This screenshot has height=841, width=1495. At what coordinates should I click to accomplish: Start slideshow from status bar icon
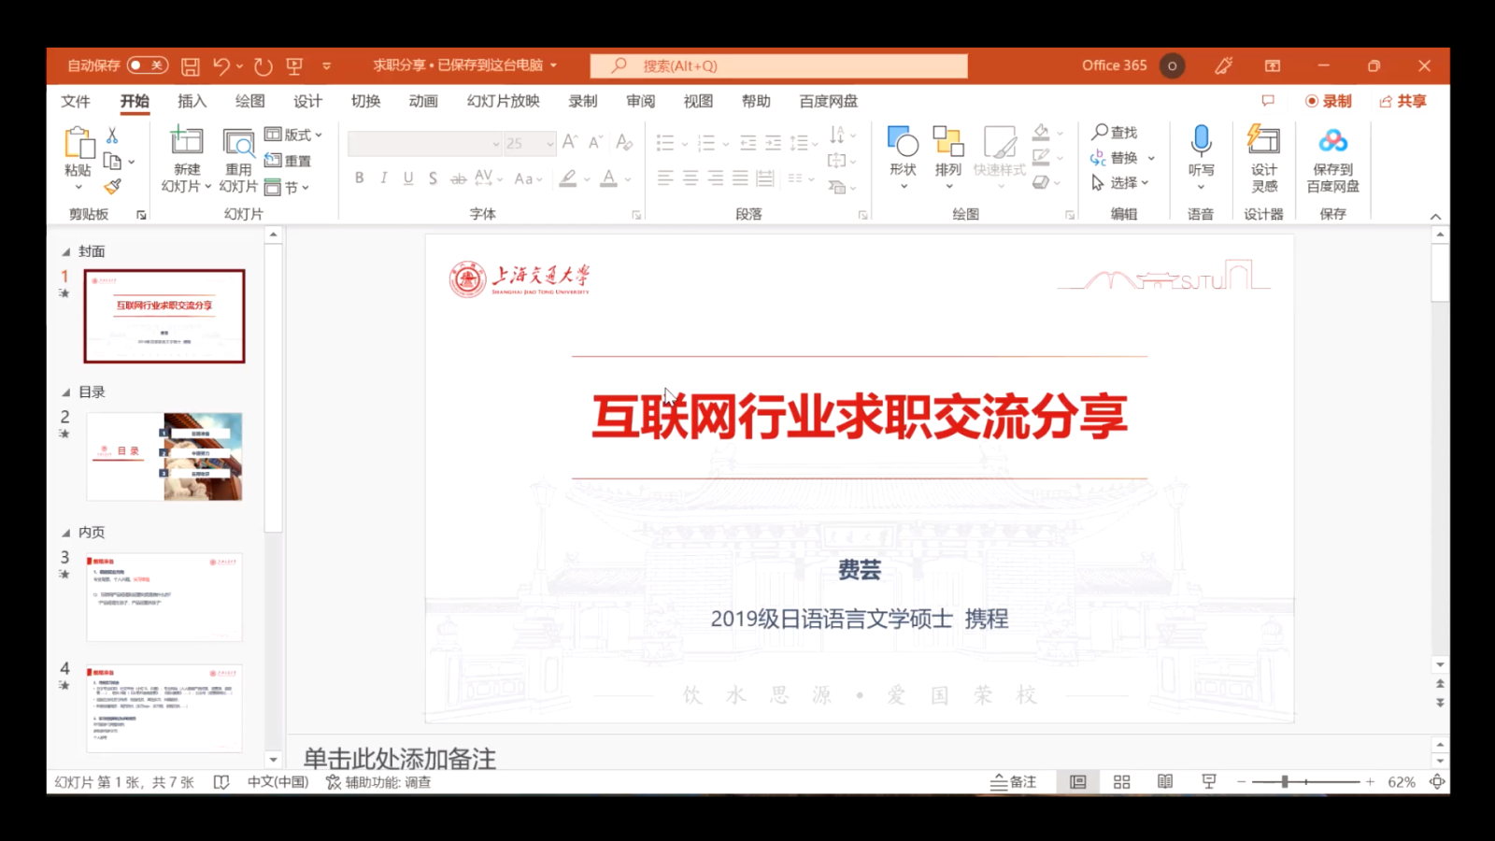[x=1209, y=782]
